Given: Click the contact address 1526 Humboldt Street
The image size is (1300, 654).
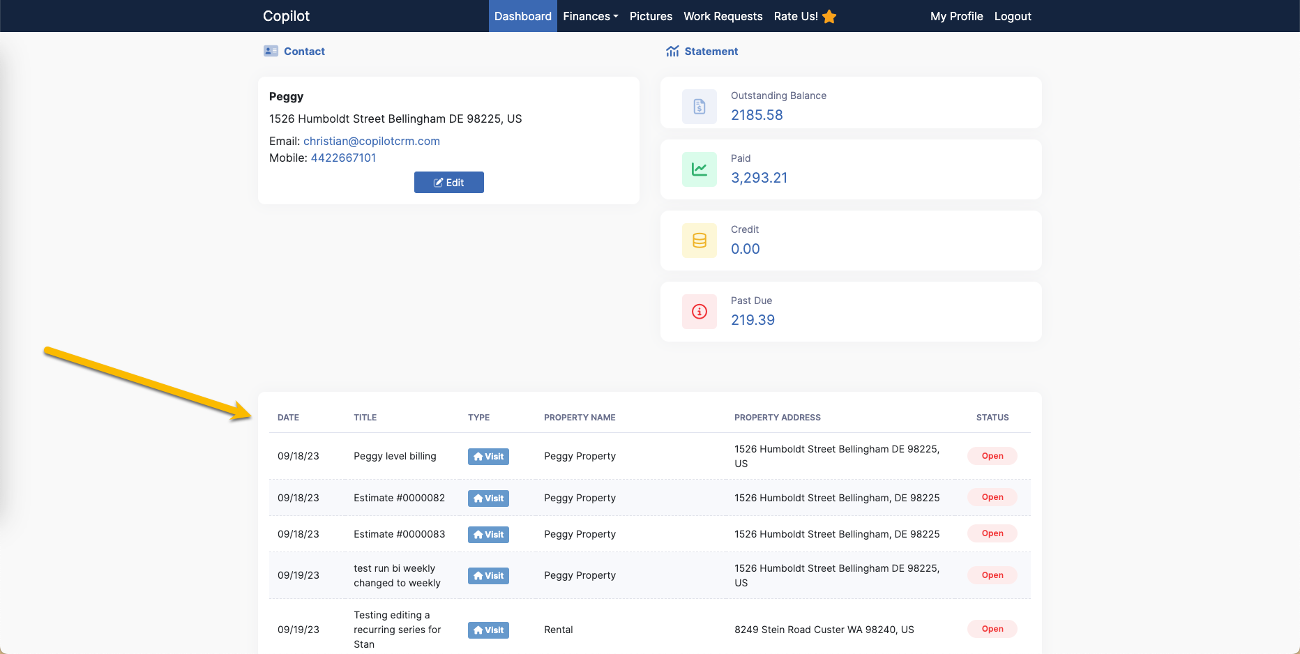Looking at the screenshot, I should click(x=395, y=119).
